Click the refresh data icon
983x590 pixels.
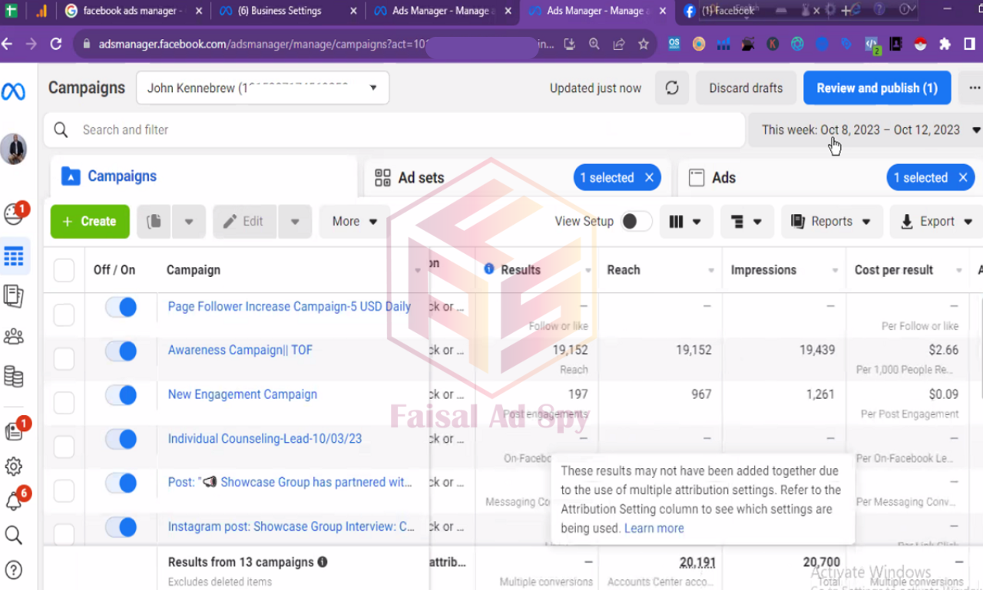coord(672,88)
